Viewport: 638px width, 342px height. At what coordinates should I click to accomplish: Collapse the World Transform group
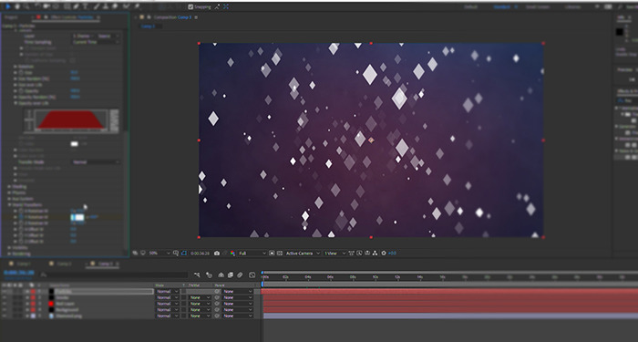[9, 205]
